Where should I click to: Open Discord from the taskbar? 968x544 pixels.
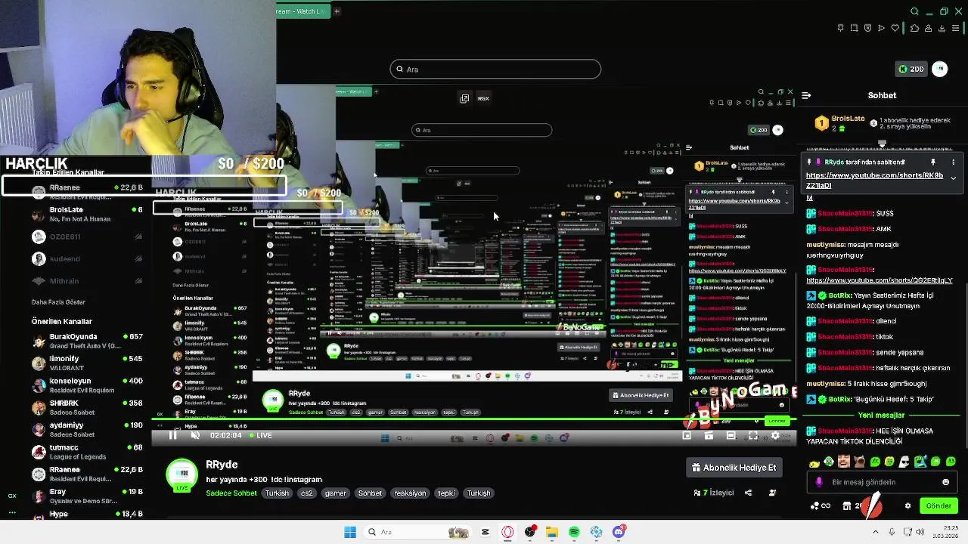click(619, 532)
